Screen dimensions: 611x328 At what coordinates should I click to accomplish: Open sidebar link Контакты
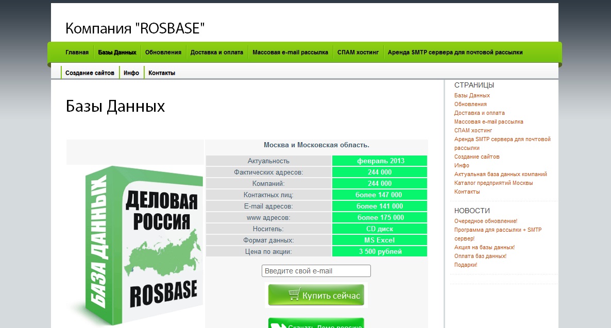(x=467, y=192)
